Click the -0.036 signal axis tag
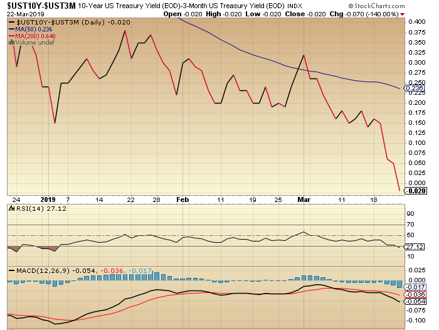 click(415, 294)
